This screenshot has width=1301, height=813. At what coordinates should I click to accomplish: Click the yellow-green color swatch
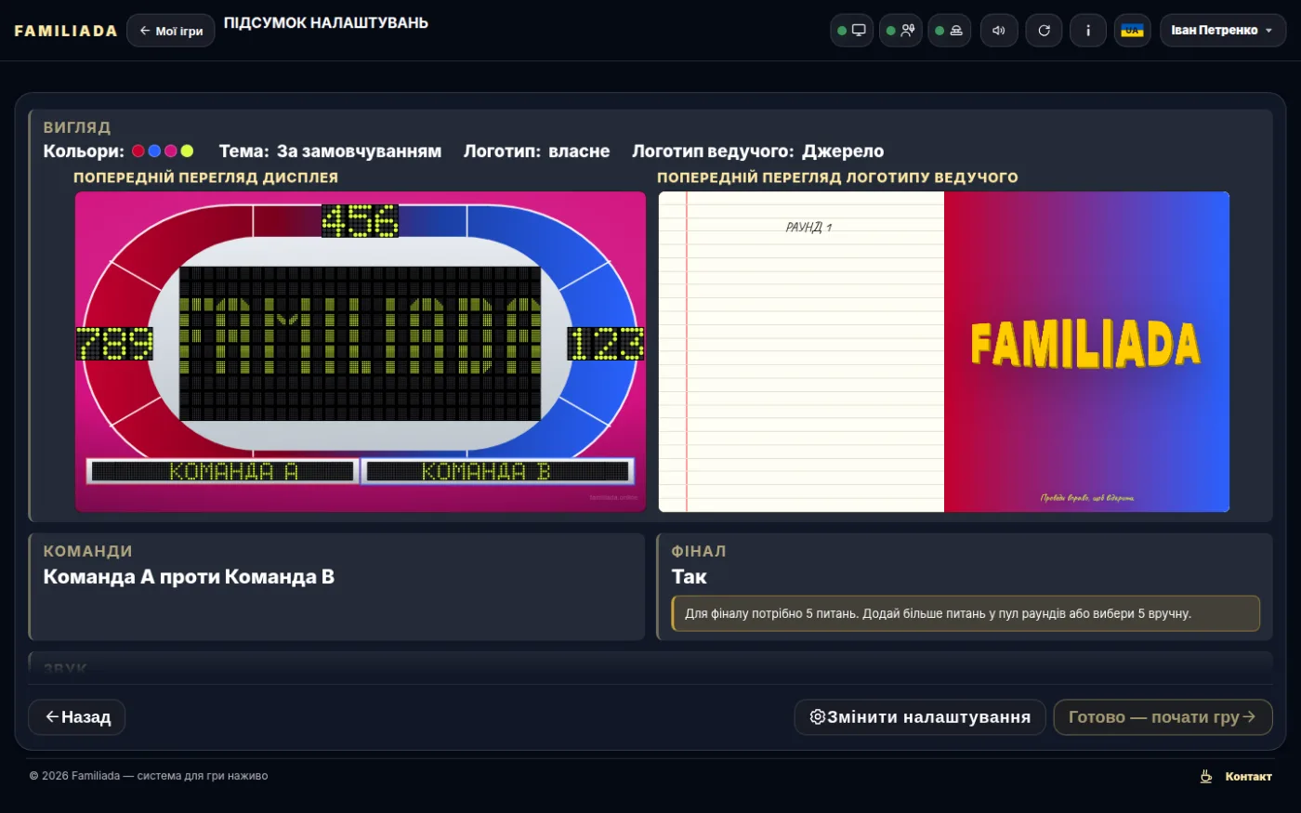[x=187, y=151]
